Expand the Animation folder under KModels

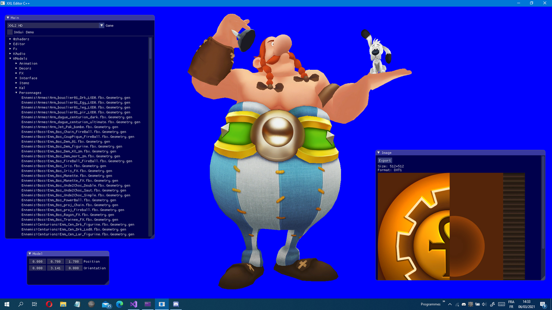click(x=16, y=63)
